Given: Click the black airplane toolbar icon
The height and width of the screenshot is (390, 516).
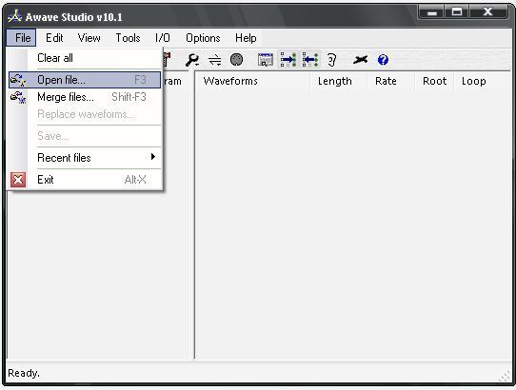Looking at the screenshot, I should pos(360,60).
